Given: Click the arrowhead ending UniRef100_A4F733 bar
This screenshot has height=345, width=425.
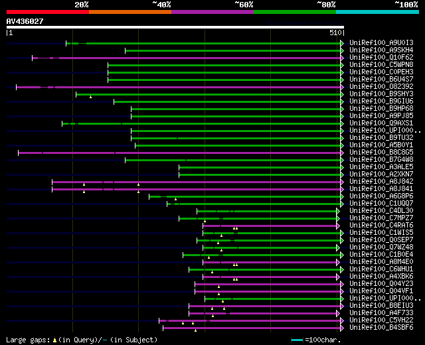Looking at the screenshot, I should (x=338, y=314).
